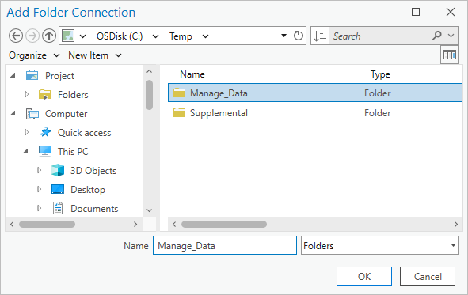Open the Temp path chevron
468x295 pixels.
pos(205,36)
